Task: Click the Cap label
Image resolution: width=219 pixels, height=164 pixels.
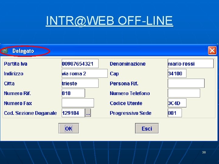Action: [x=114, y=73]
